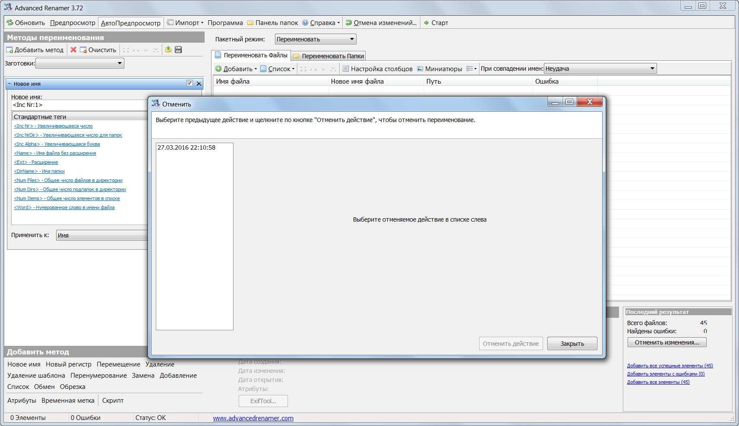
Task: Expand the Список dropdown arrow
Action: click(293, 69)
